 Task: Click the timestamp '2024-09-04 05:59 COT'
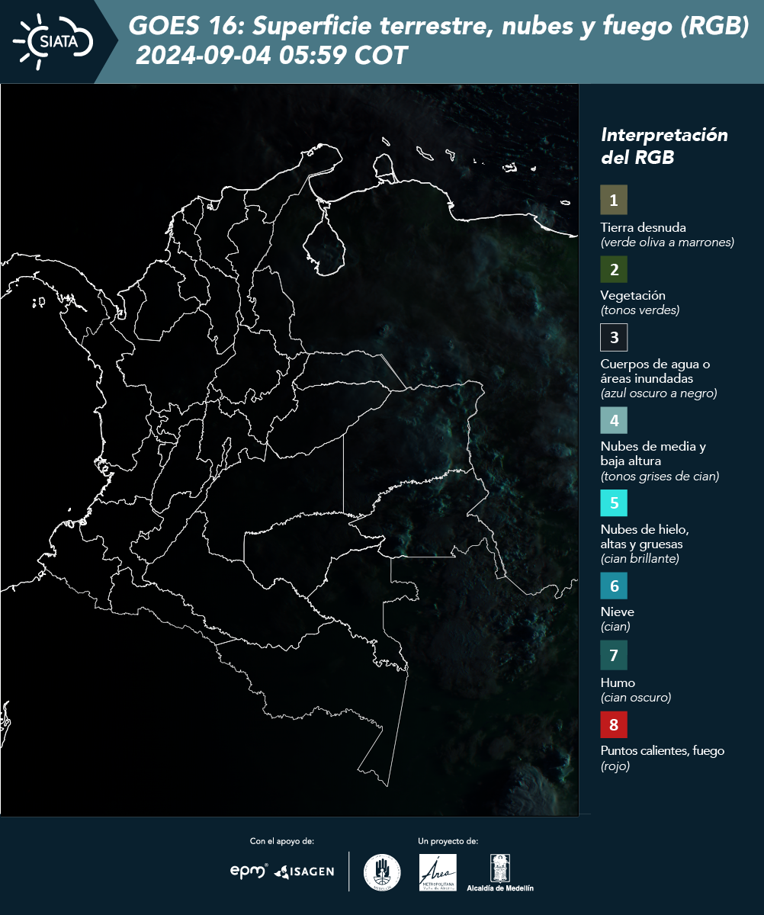(x=271, y=56)
